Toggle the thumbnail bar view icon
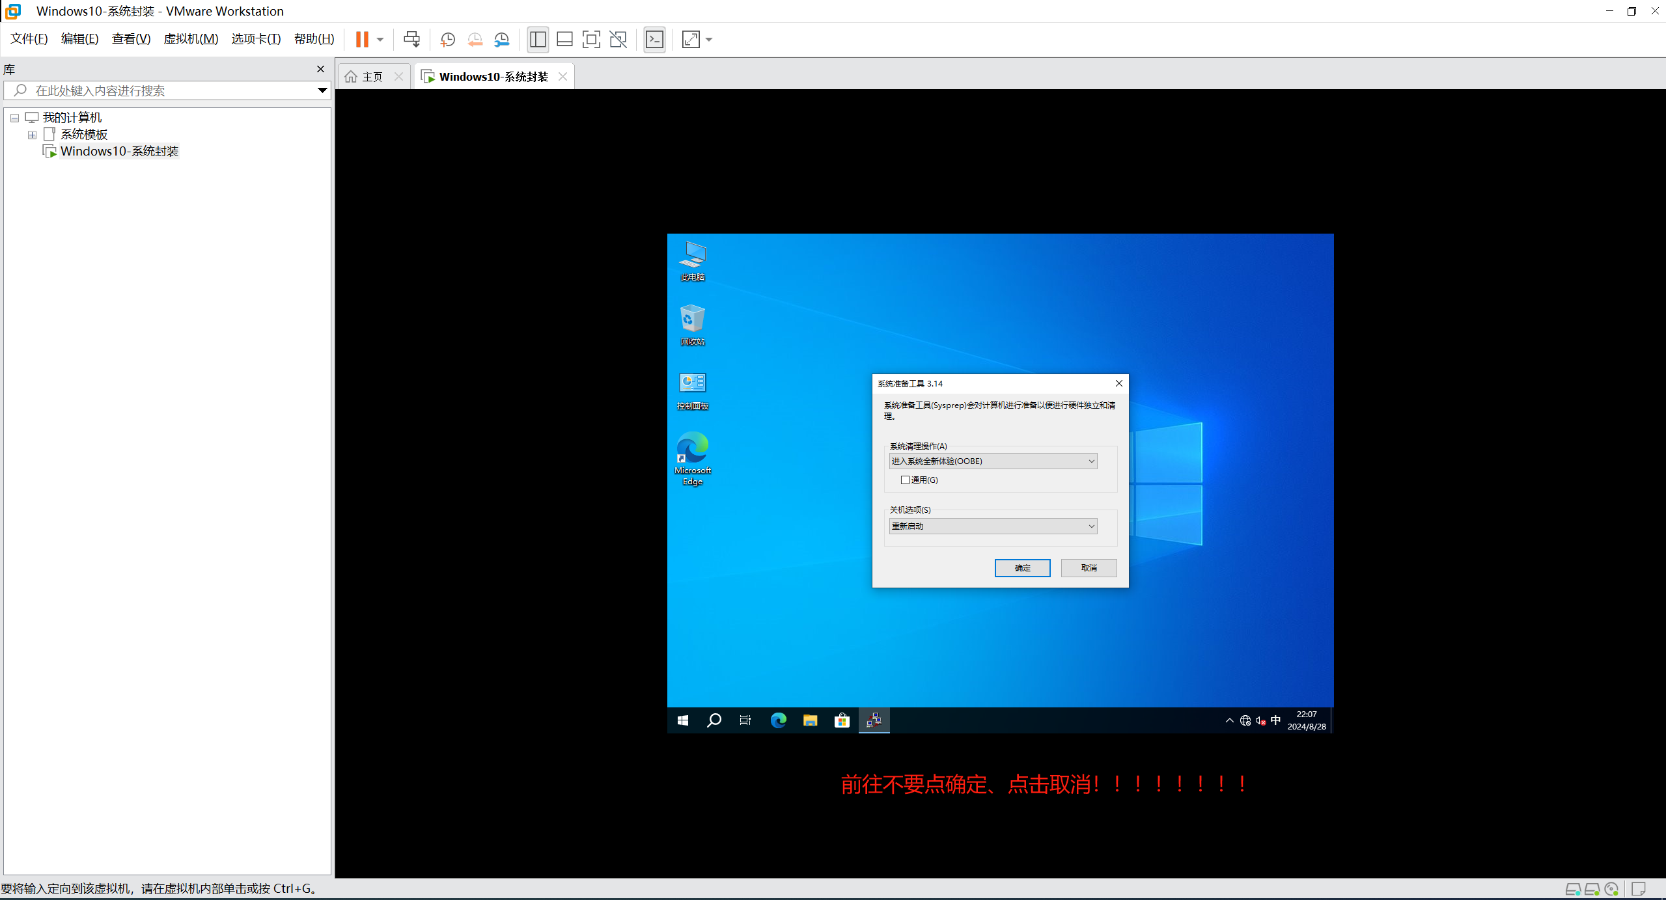Image resolution: width=1666 pixels, height=900 pixels. point(564,40)
